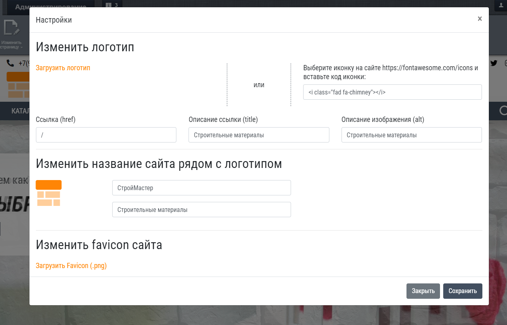Click the site subtitle field below СтройМастер

201,210
